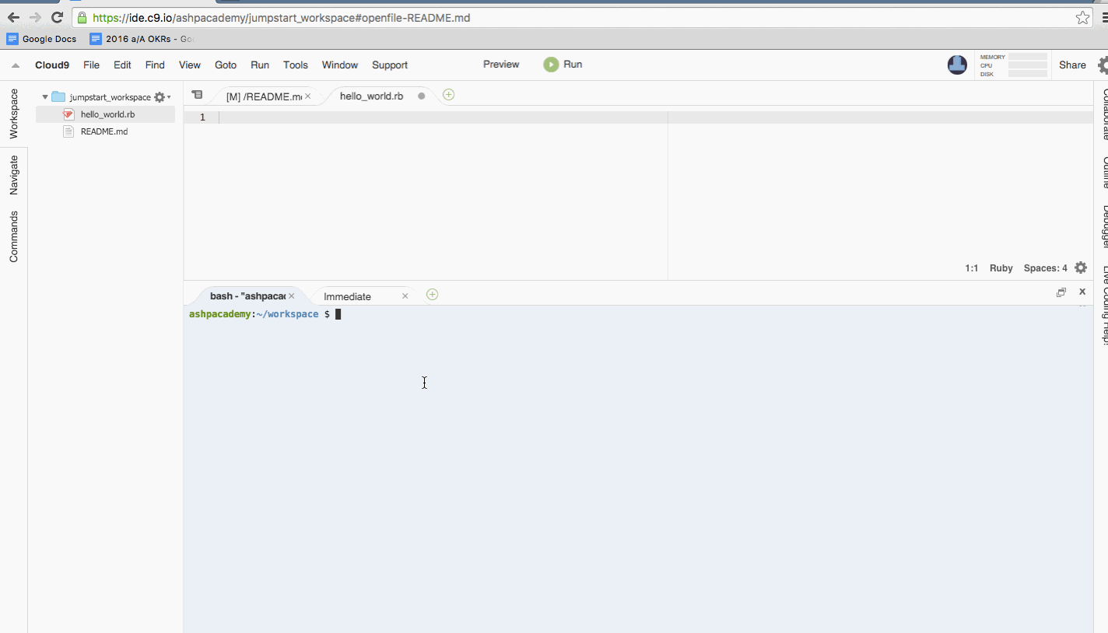
Task: Toggle the Workspace sidebar panel
Action: [x=12, y=114]
